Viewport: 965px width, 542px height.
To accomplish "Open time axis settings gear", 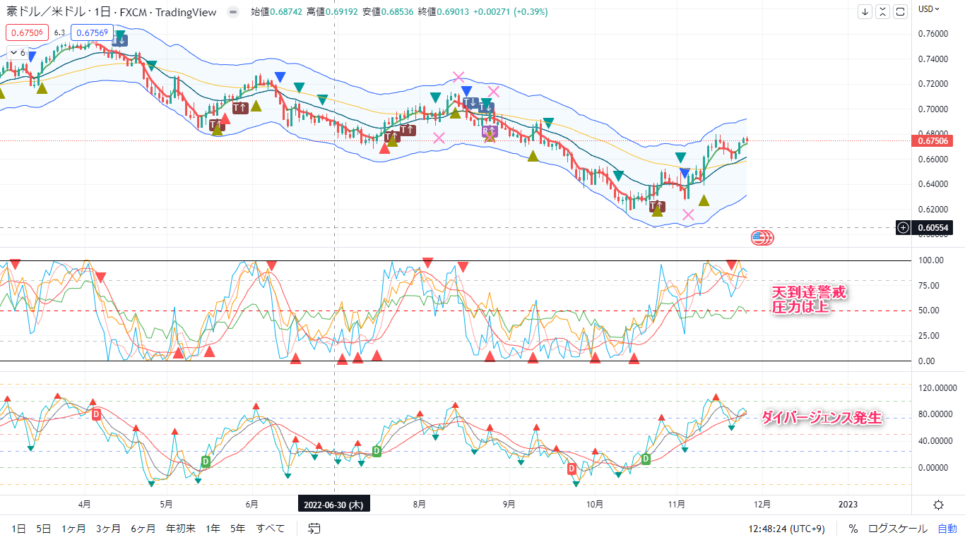I will point(938,504).
